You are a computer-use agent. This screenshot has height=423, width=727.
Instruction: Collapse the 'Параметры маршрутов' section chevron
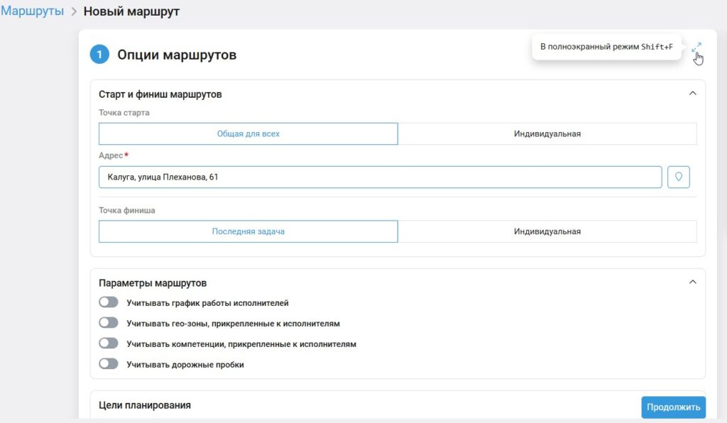(x=693, y=282)
